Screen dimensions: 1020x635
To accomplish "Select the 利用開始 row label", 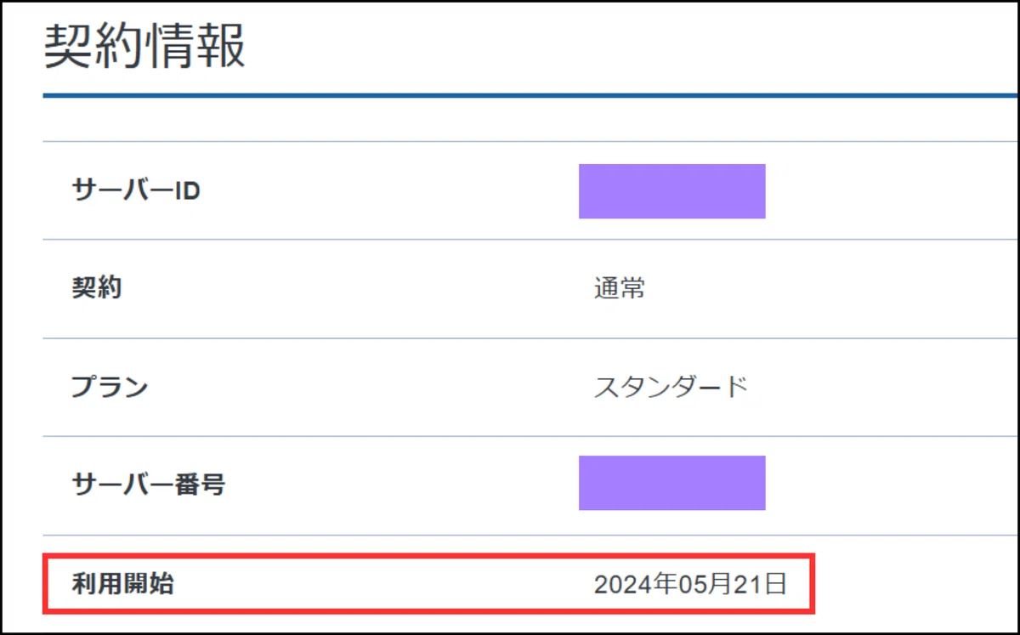I will [x=123, y=584].
